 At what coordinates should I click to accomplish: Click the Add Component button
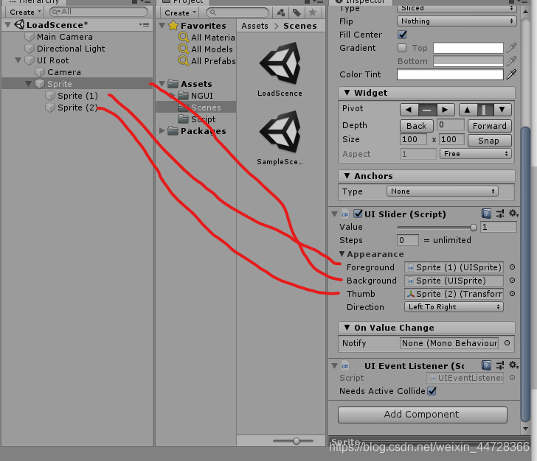pos(422,415)
